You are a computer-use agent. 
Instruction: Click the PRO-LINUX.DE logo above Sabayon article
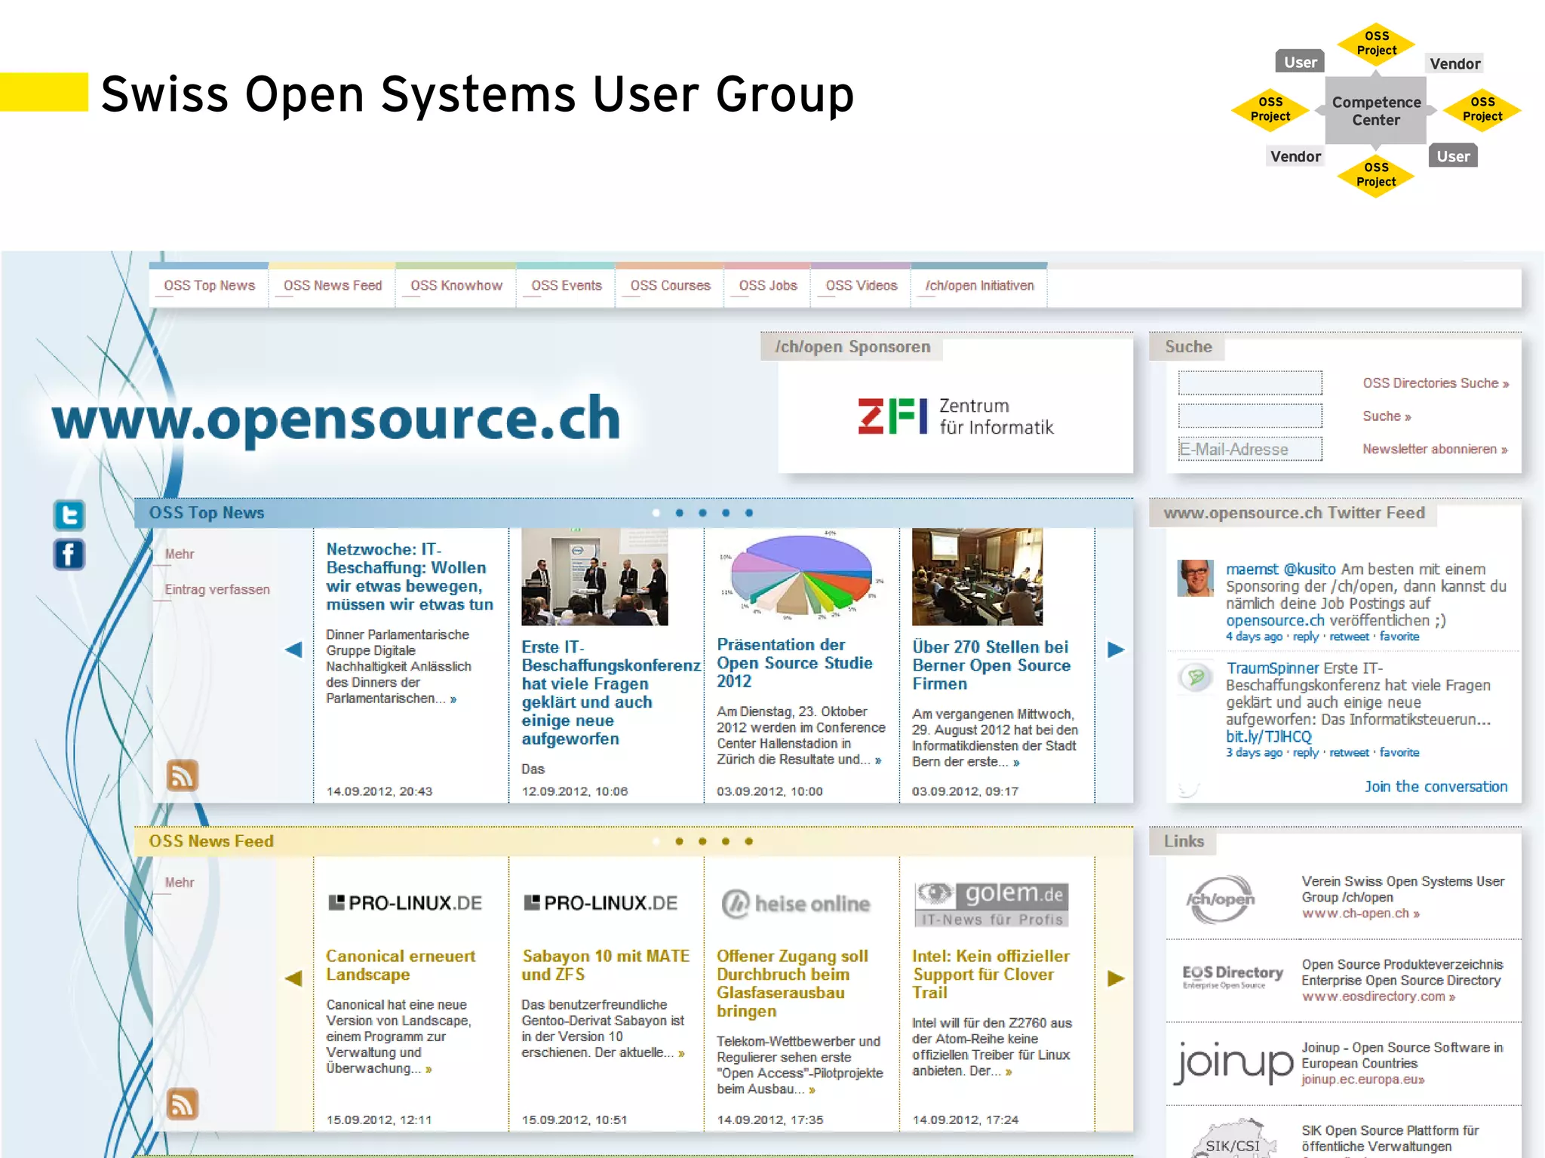(600, 903)
